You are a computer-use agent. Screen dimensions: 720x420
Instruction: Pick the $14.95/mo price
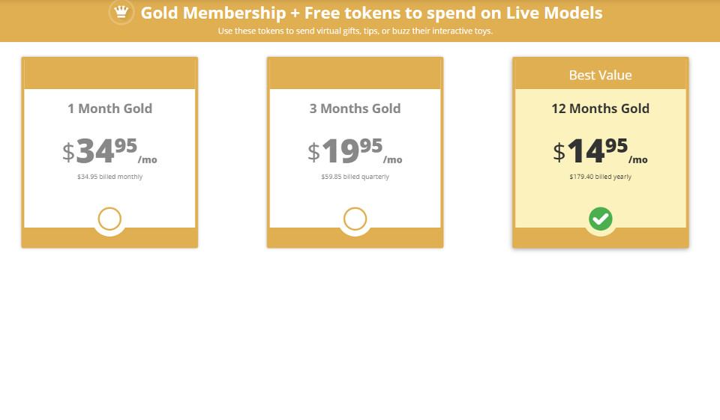(x=600, y=151)
